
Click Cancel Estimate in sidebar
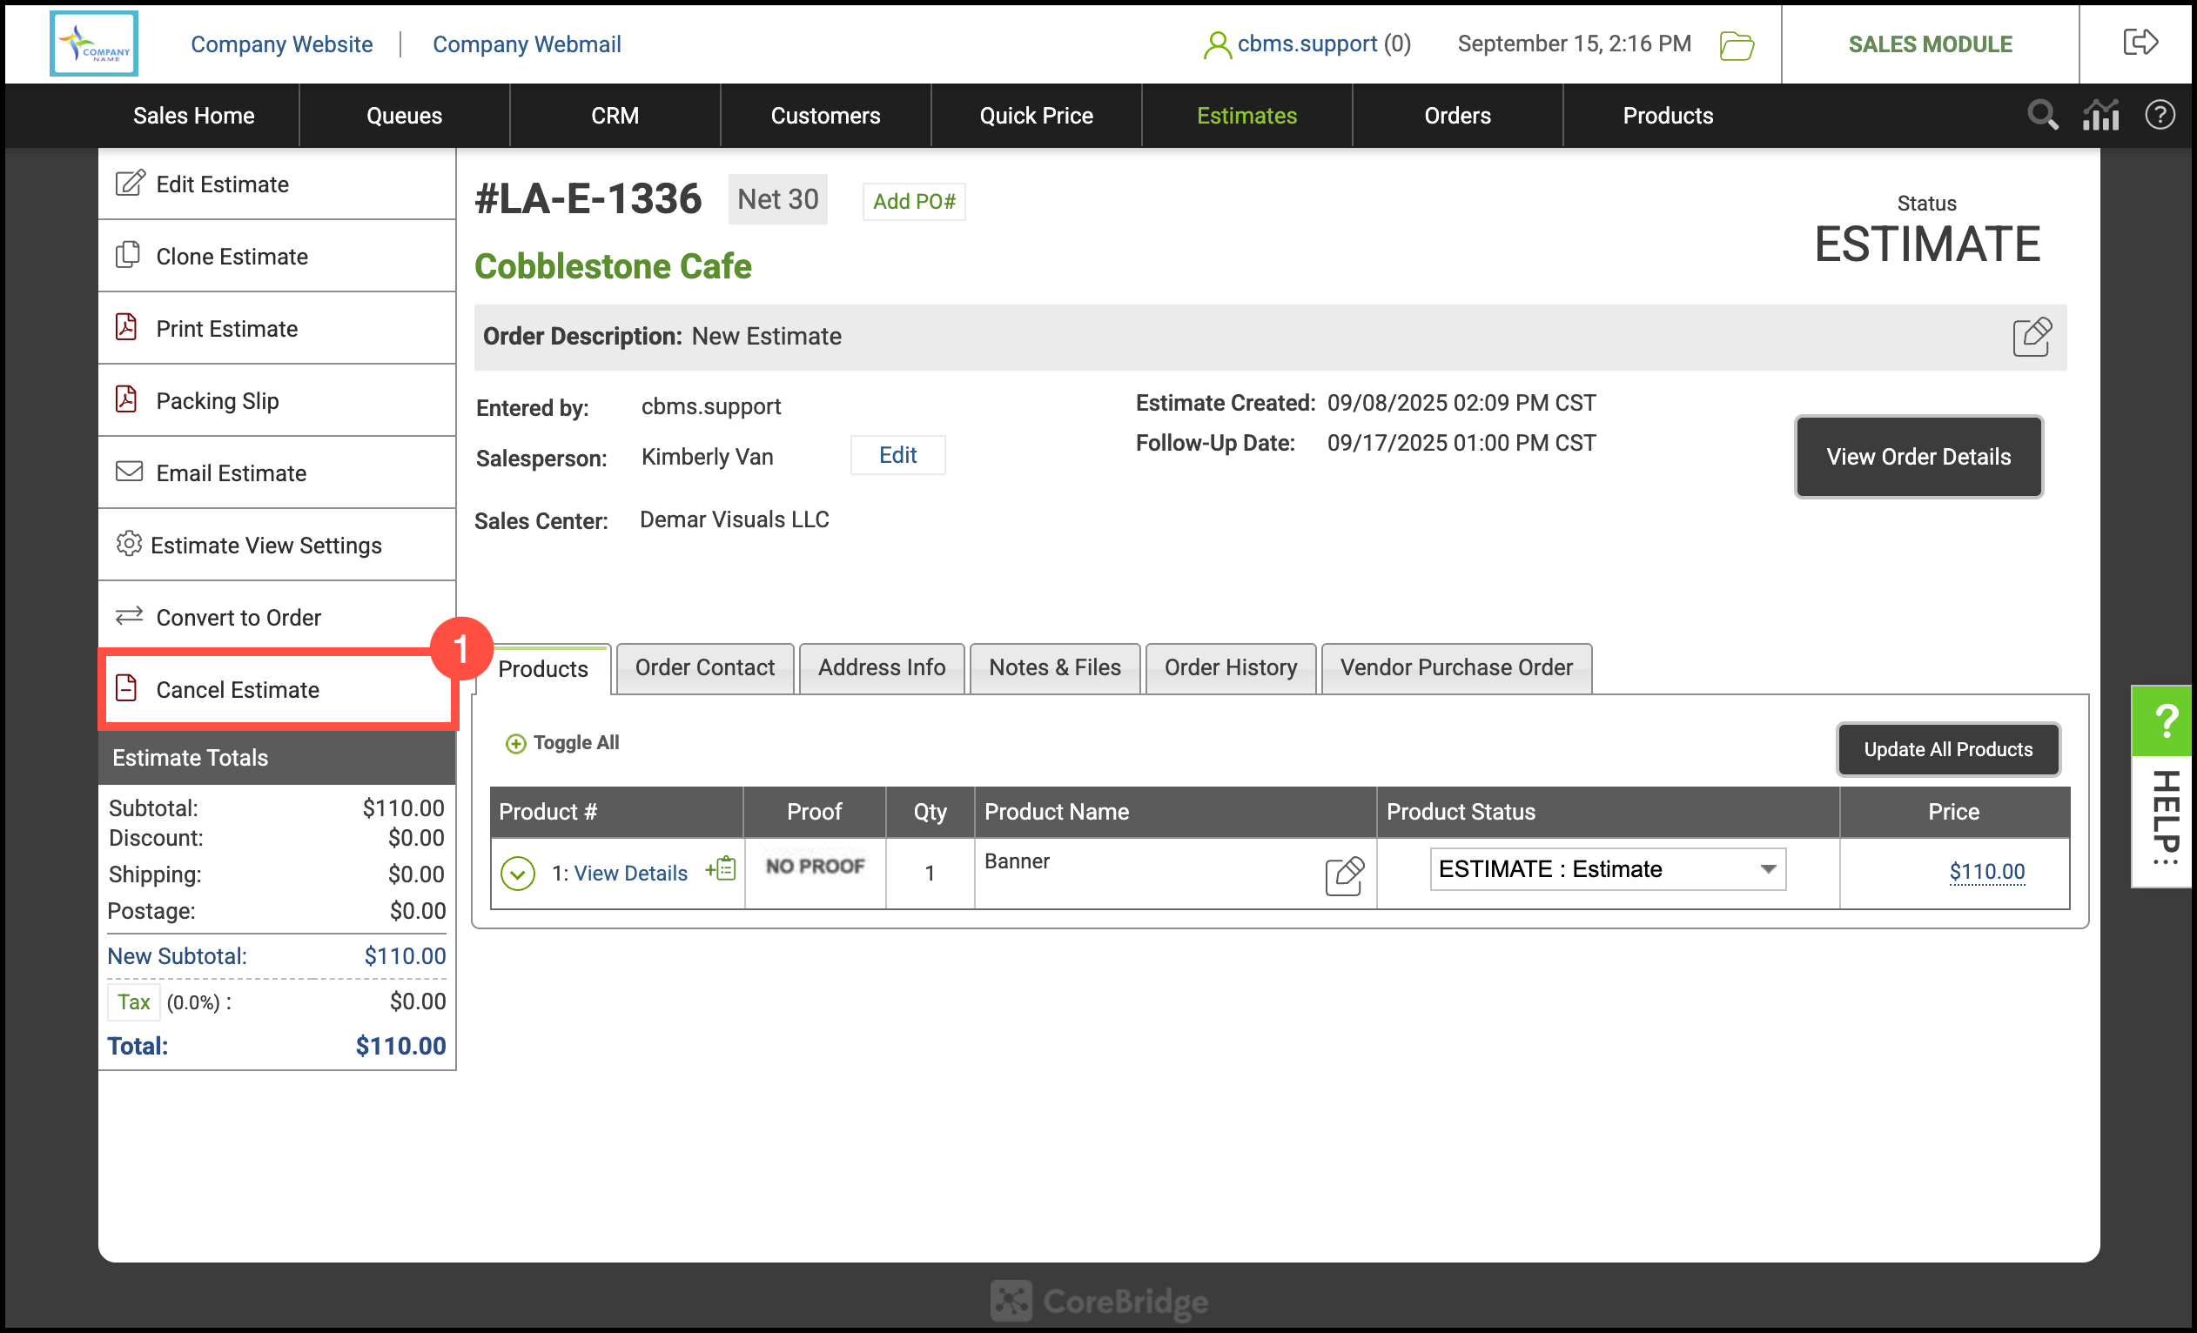tap(237, 690)
